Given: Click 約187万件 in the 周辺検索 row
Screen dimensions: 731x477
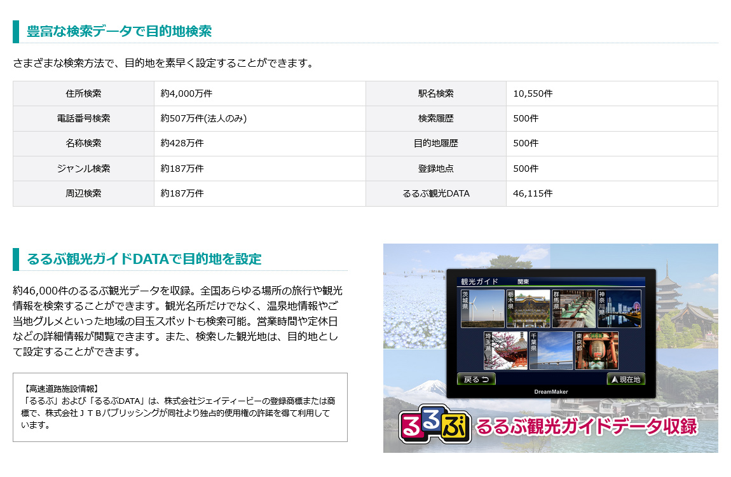Looking at the screenshot, I should pos(182,193).
